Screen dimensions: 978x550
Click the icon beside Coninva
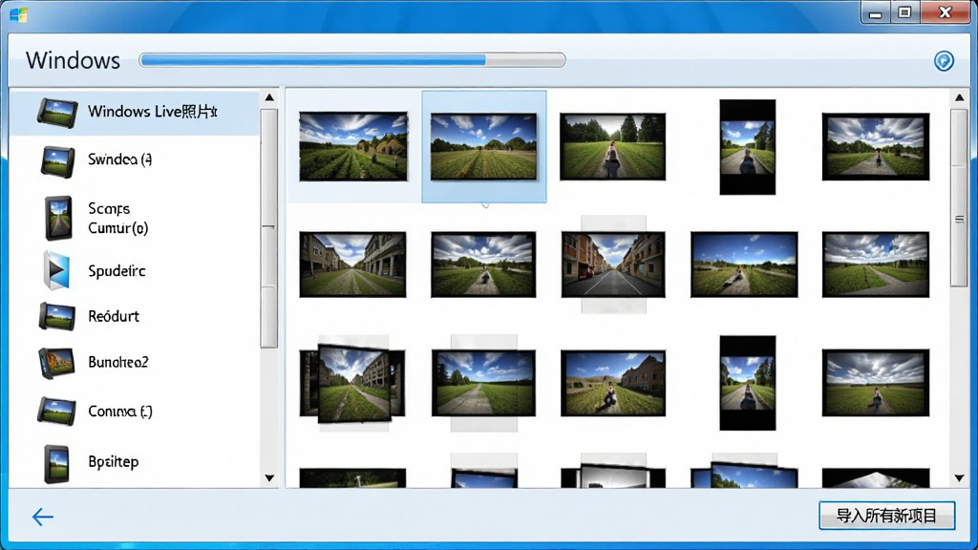pos(56,411)
